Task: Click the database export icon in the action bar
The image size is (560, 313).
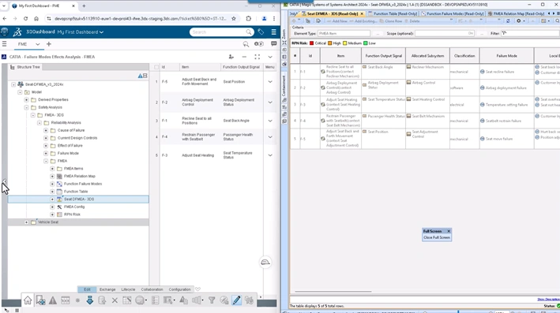Action: pos(102,300)
